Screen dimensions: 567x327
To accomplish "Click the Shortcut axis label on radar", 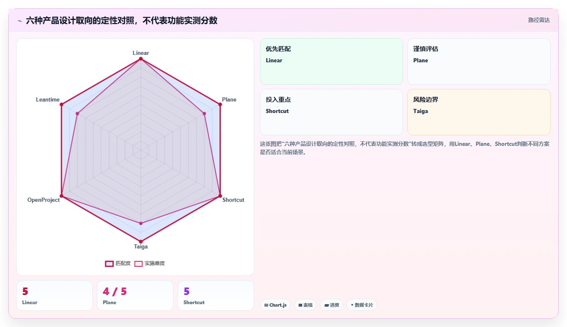I will pyautogui.click(x=233, y=200).
